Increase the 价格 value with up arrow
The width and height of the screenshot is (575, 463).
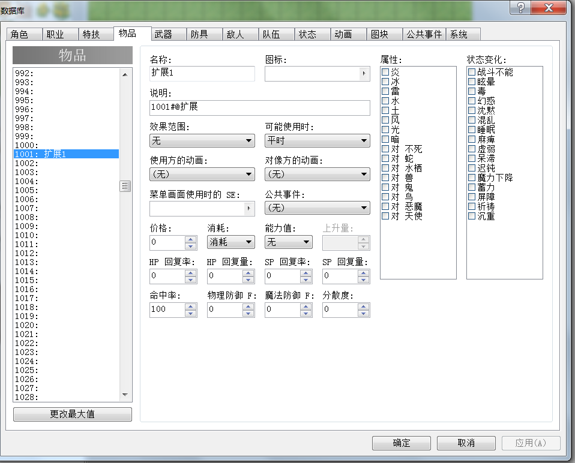(190, 239)
